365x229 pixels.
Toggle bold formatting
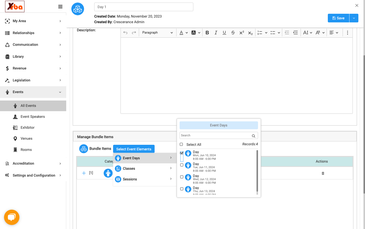point(207,33)
